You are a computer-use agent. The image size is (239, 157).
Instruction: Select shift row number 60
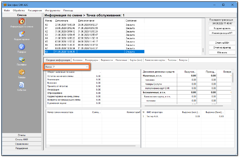coord(95,25)
